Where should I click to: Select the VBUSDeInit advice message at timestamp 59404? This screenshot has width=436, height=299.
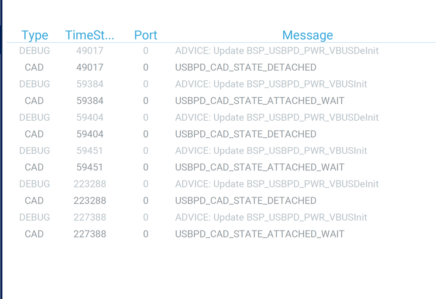[277, 118]
